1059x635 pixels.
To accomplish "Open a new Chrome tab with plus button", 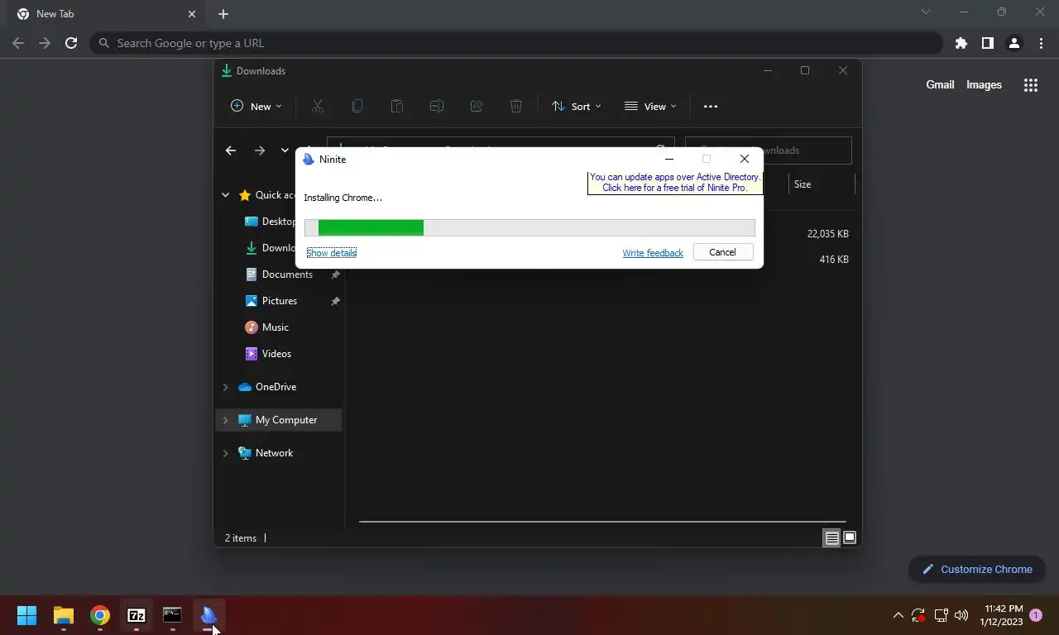I will (x=223, y=14).
